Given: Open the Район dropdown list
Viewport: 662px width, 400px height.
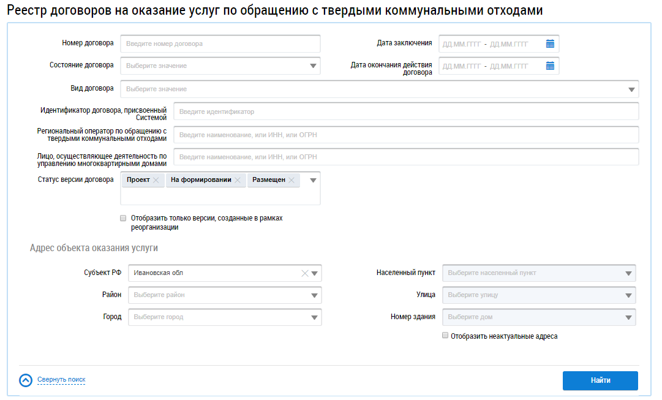Looking at the screenshot, I should click(x=314, y=295).
